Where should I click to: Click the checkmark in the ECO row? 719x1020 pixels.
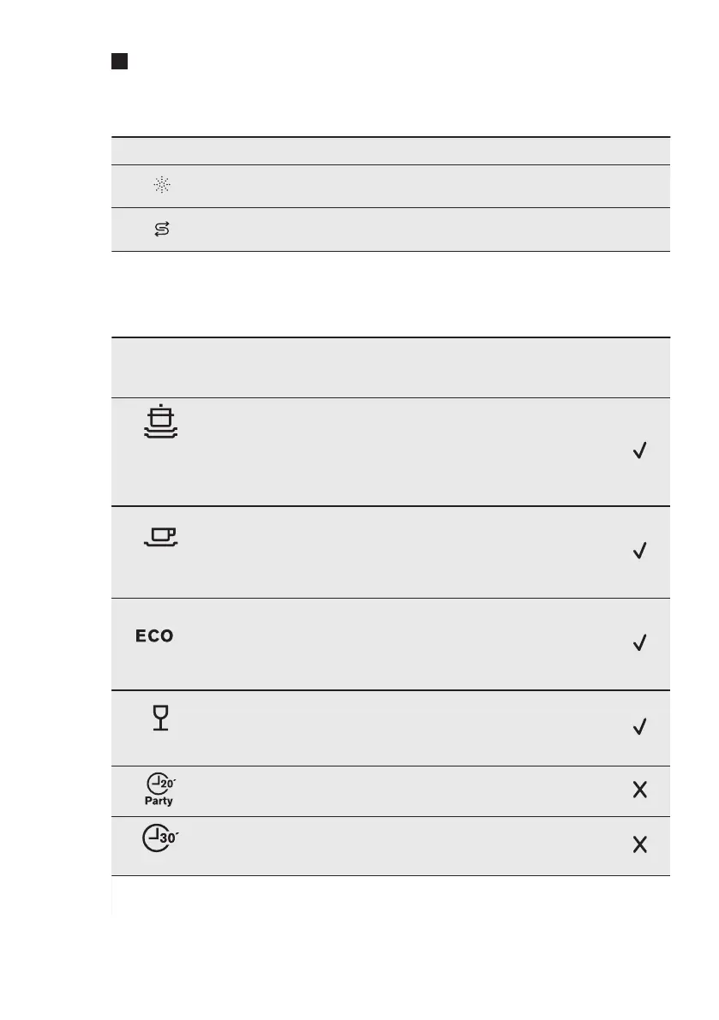click(639, 643)
